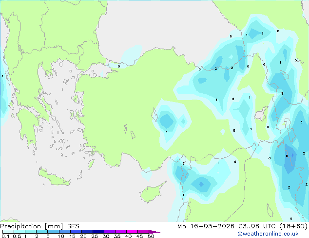Image resolution: width=309 pixels, height=238 pixels.
Task: Click the legend arrow tip above 50
Action: point(154,232)
